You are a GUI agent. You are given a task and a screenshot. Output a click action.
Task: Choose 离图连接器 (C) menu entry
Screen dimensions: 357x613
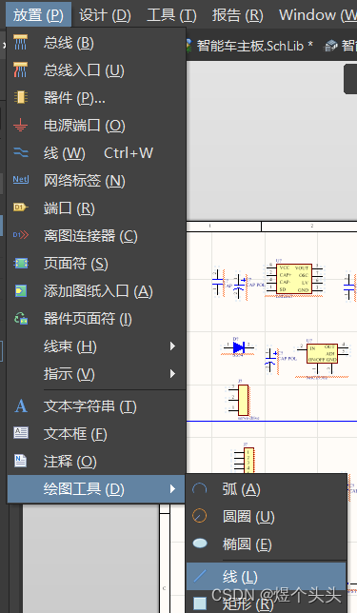pyautogui.click(x=96, y=236)
